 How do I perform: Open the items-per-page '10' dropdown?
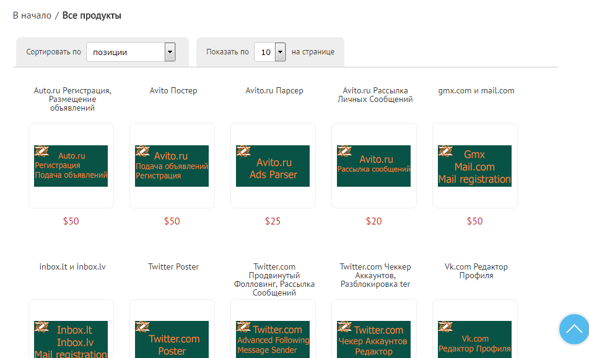point(269,52)
